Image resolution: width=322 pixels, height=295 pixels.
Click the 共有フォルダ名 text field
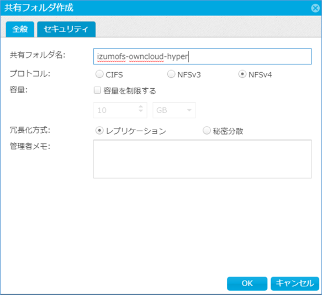(x=202, y=56)
